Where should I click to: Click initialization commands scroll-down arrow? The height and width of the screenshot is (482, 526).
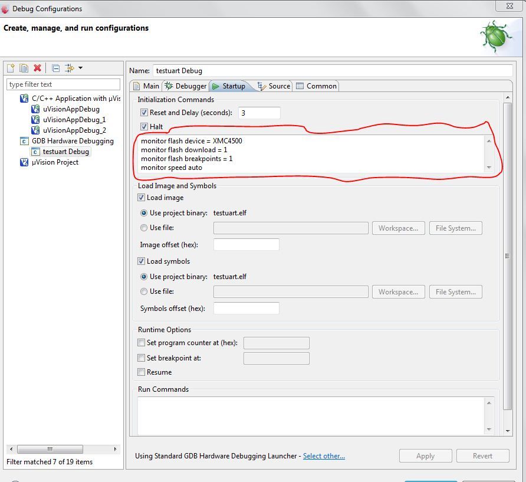[489, 167]
